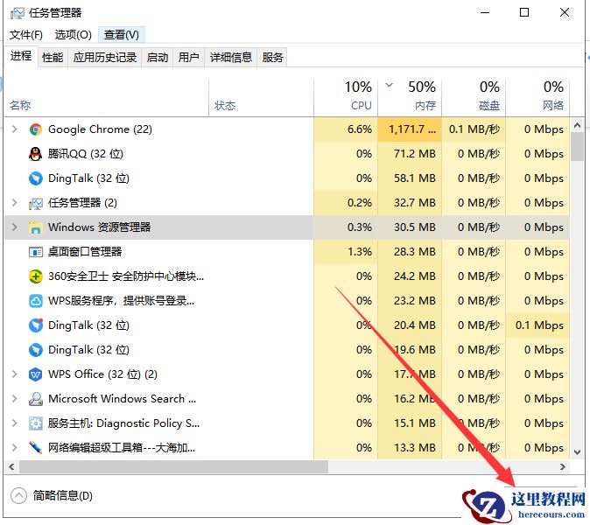Click the 桌面窗口管理器 icon
Image resolution: width=590 pixels, height=525 pixels.
pos(36,252)
